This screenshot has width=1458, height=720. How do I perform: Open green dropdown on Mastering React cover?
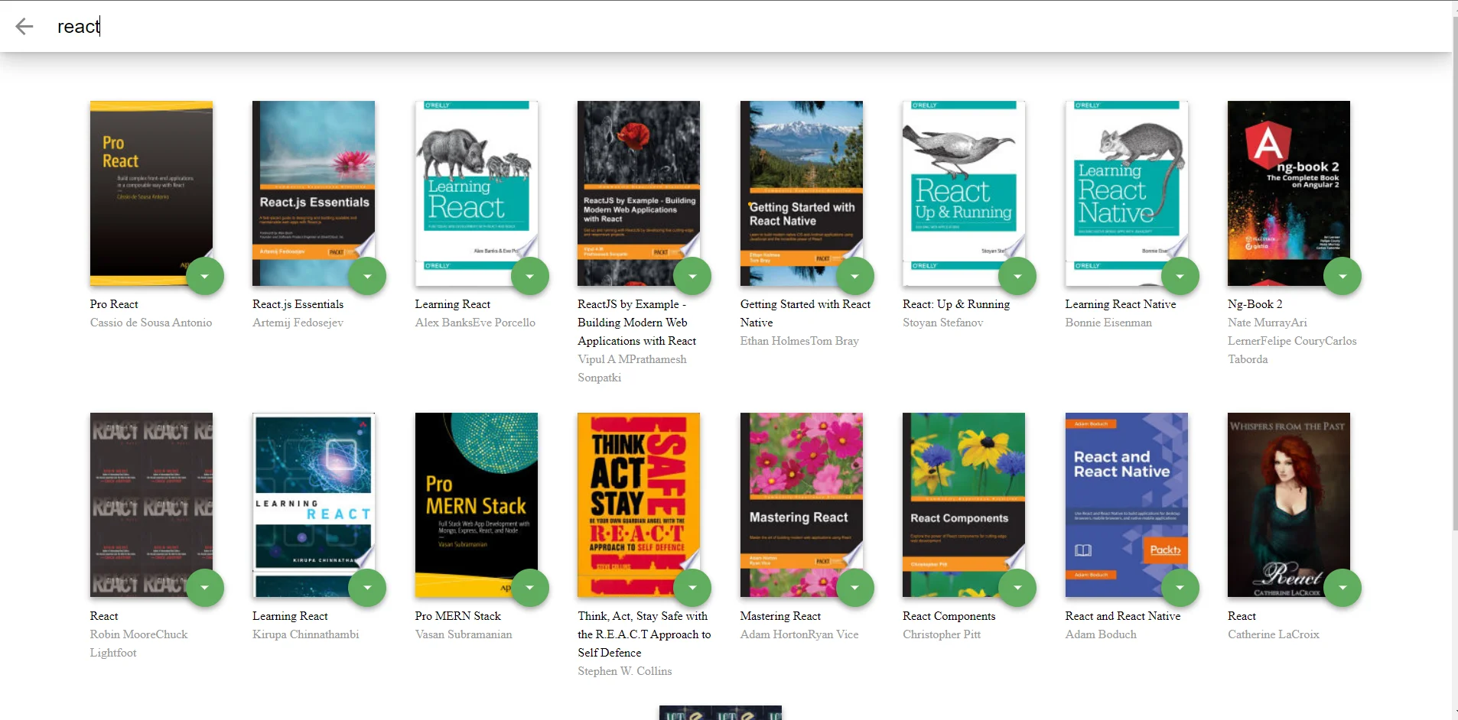[855, 588]
